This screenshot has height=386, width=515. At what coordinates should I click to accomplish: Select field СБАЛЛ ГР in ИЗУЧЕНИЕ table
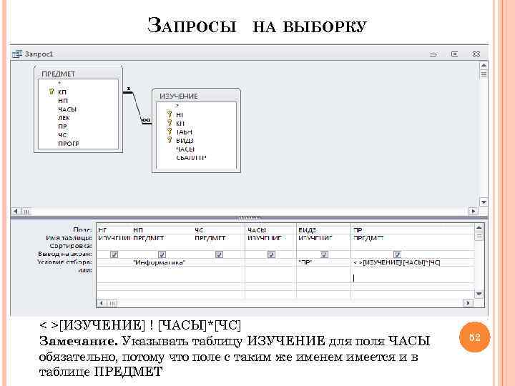[x=191, y=157]
